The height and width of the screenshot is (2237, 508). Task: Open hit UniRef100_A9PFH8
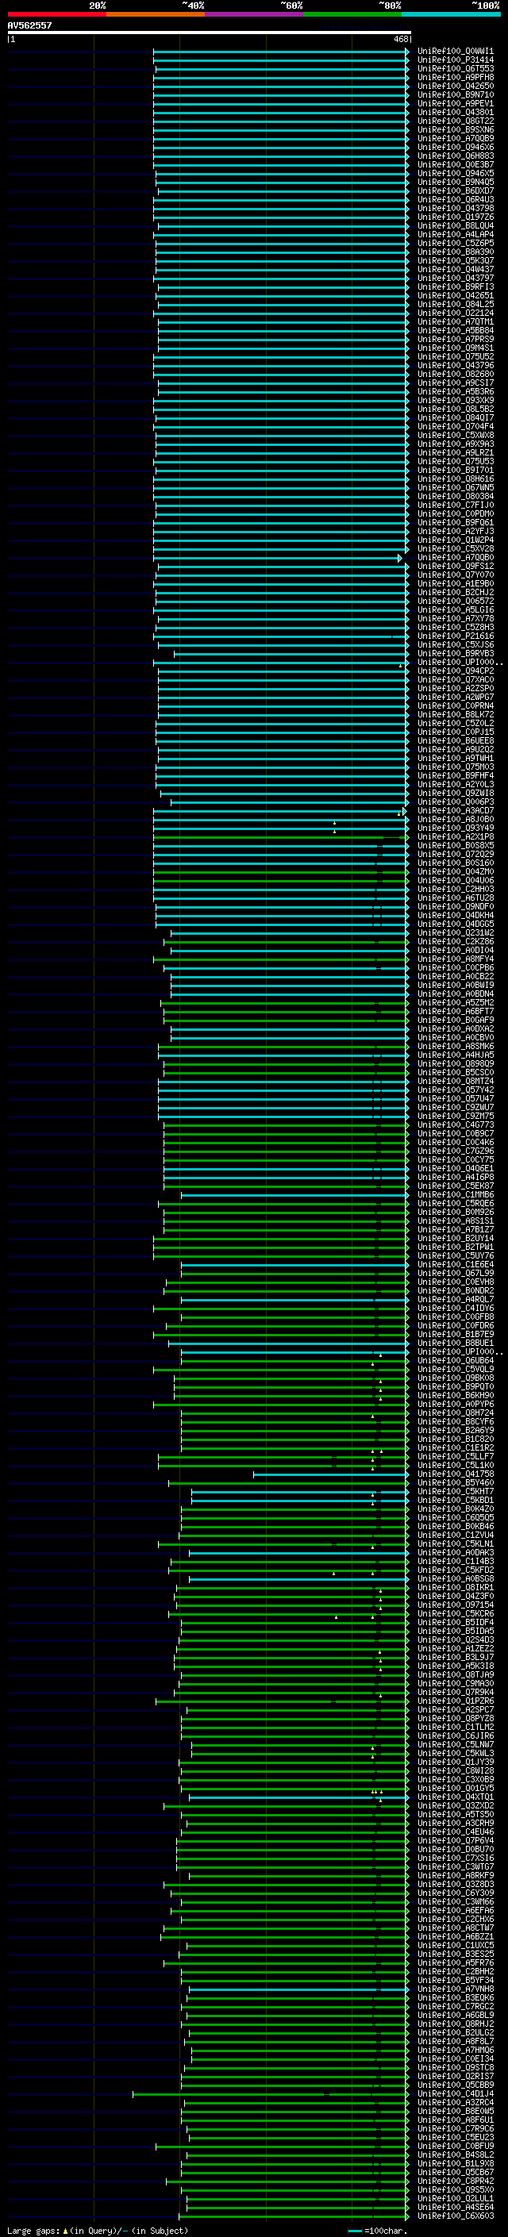(x=456, y=77)
